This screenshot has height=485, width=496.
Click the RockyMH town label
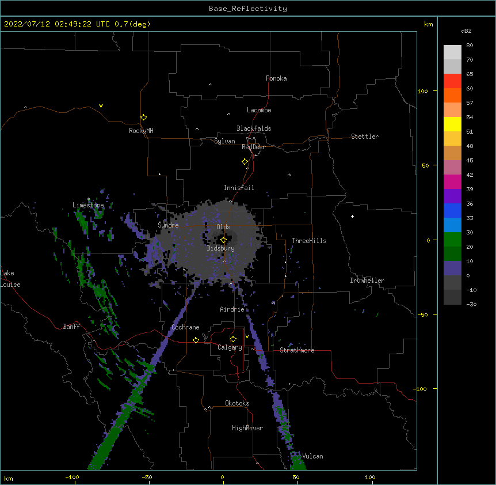tap(141, 131)
